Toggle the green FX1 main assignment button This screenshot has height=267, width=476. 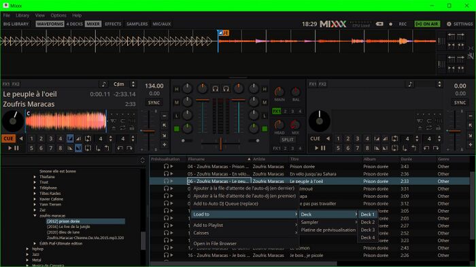tap(276, 111)
